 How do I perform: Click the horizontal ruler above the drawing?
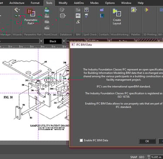34,46
